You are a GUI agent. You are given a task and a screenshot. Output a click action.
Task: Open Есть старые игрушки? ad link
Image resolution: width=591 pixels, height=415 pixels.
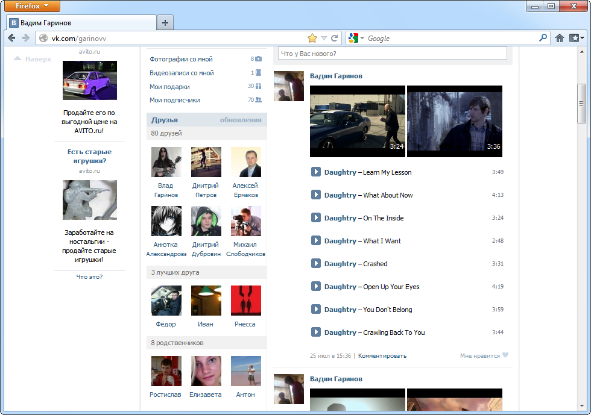(x=89, y=156)
